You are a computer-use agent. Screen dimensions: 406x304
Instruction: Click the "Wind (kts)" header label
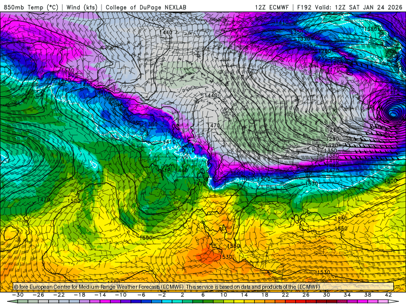[82, 7]
